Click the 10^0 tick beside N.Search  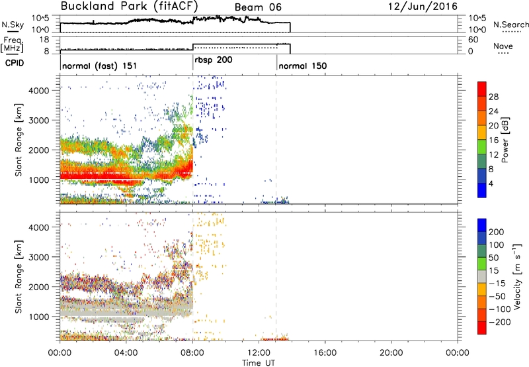[x=477, y=30]
